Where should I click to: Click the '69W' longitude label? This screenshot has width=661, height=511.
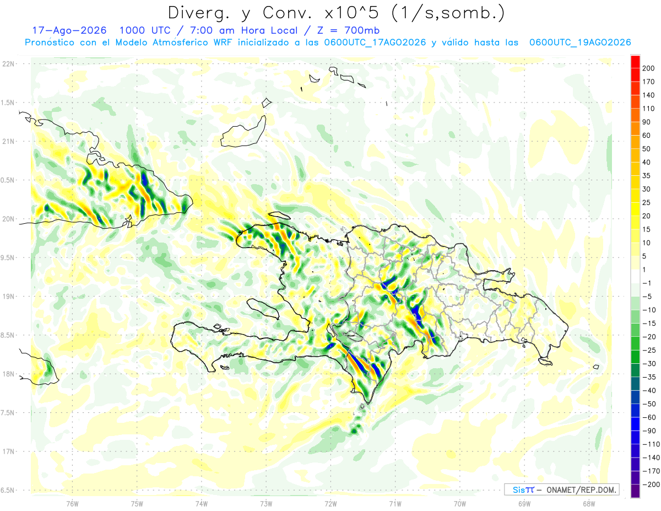(x=524, y=504)
